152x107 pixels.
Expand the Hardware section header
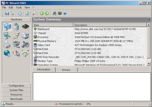[16, 19]
